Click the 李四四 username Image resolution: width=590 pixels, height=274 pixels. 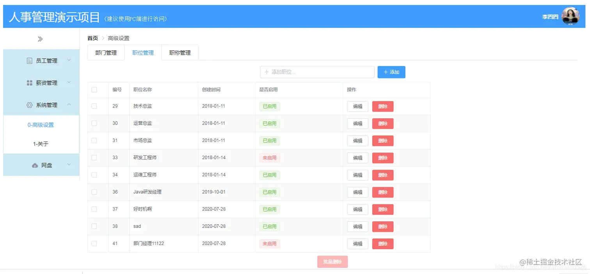pyautogui.click(x=550, y=17)
